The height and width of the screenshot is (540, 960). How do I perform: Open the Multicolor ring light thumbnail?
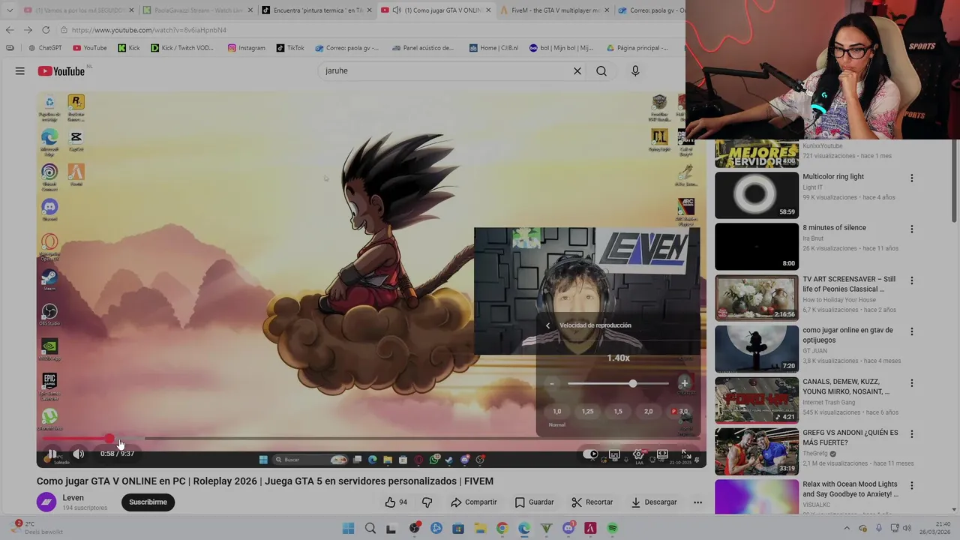(757, 196)
